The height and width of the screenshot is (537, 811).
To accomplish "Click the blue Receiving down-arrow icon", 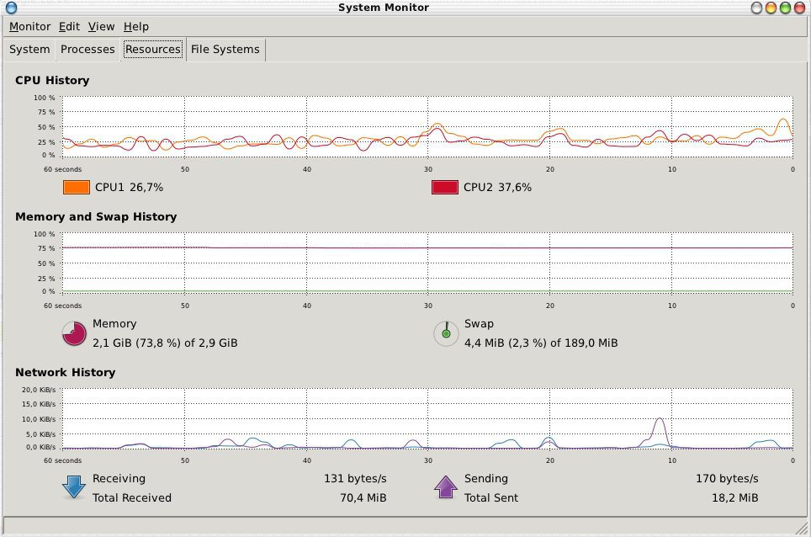I will click(74, 487).
